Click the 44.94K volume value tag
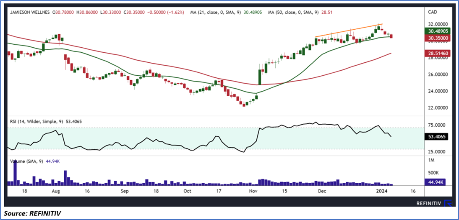The height and width of the screenshot is (220, 459). [435, 183]
